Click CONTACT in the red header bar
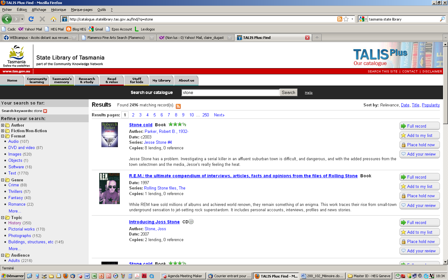 coord(410,72)
